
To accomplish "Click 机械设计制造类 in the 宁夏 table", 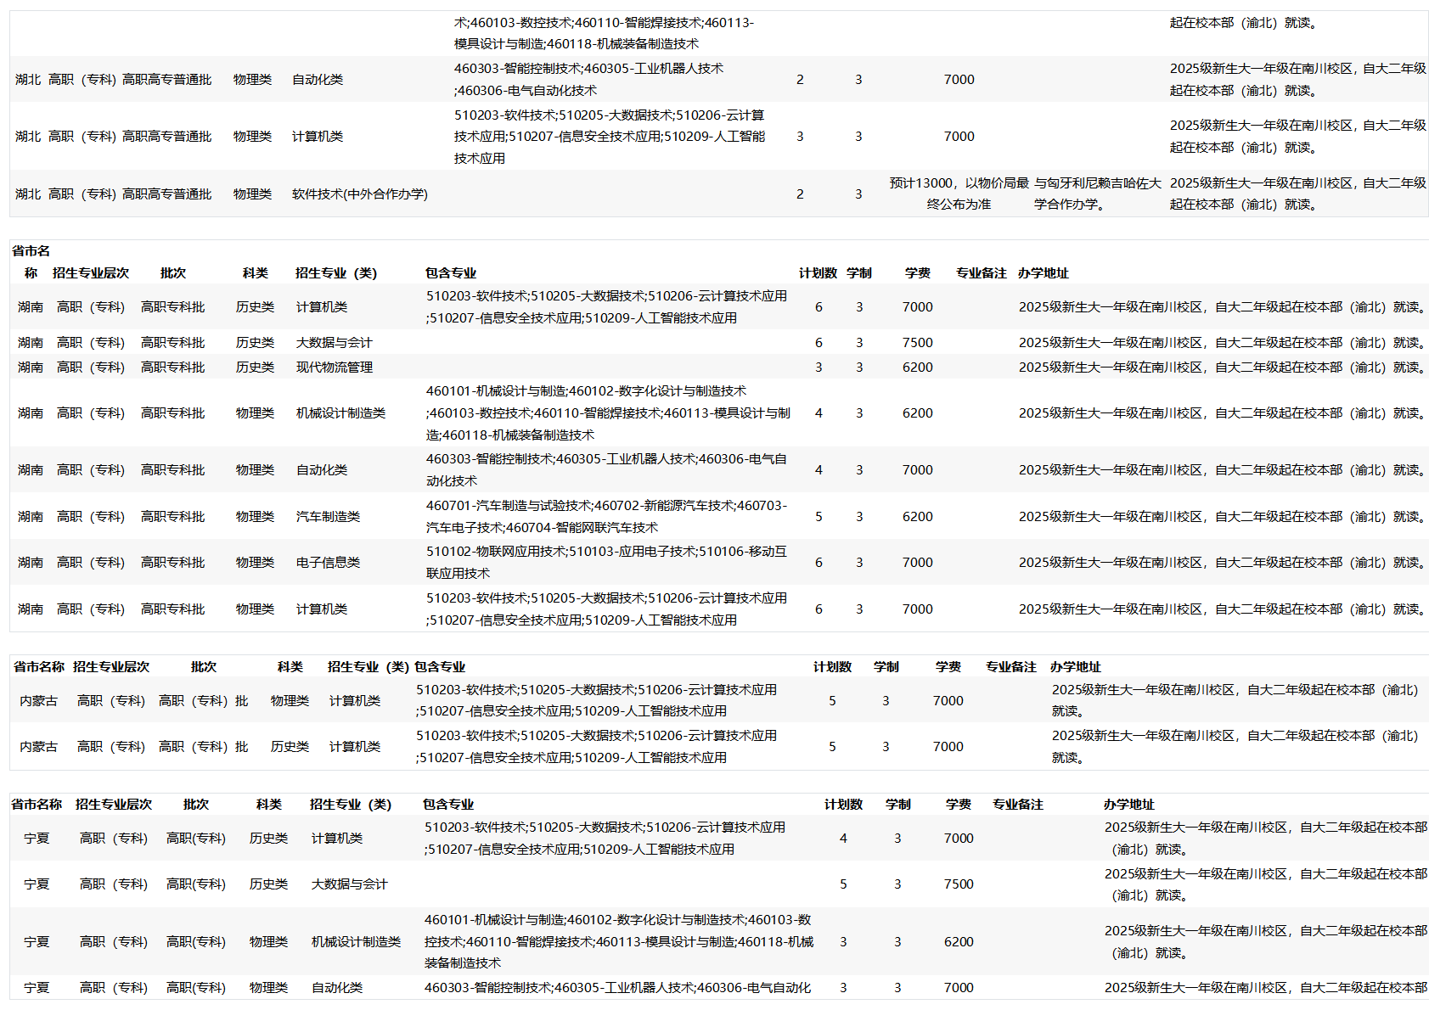I will tap(356, 942).
